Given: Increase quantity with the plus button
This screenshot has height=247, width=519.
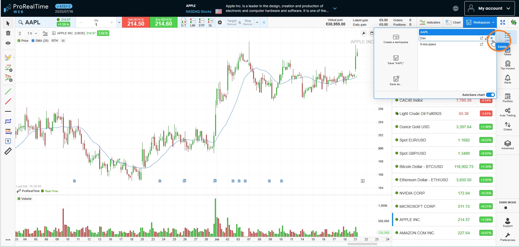Looking at the screenshot, I should (x=112, y=22).
